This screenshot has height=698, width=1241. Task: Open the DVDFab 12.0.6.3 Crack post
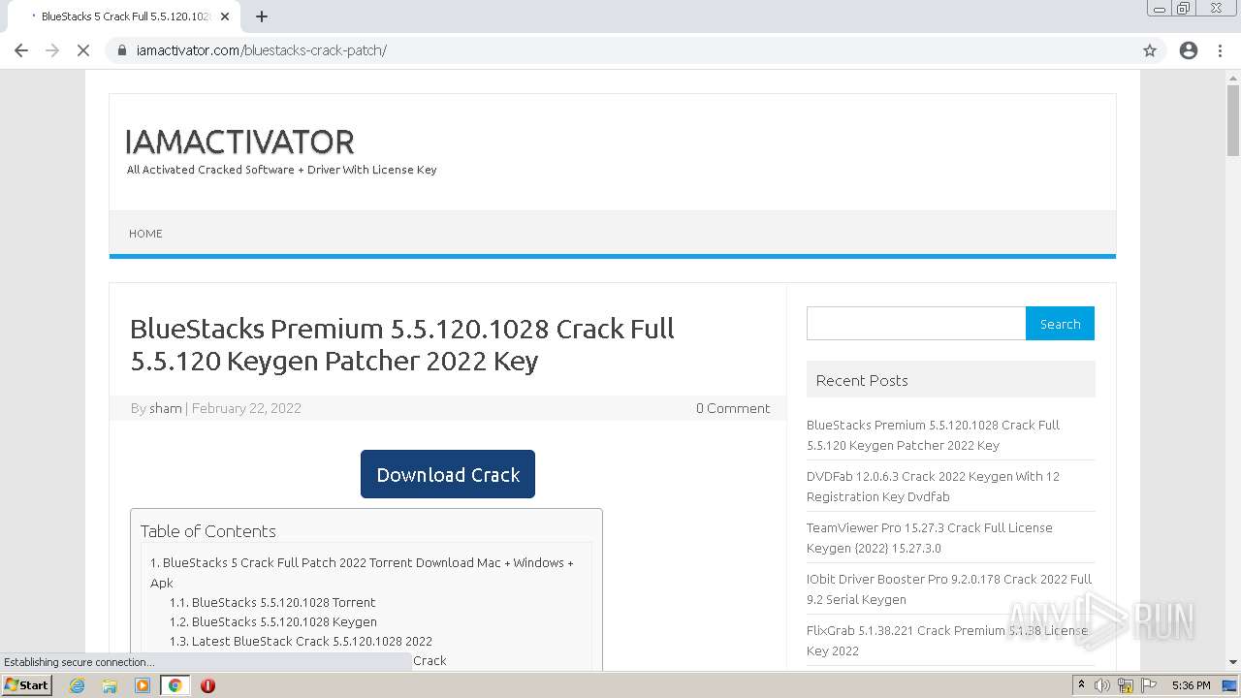(933, 487)
